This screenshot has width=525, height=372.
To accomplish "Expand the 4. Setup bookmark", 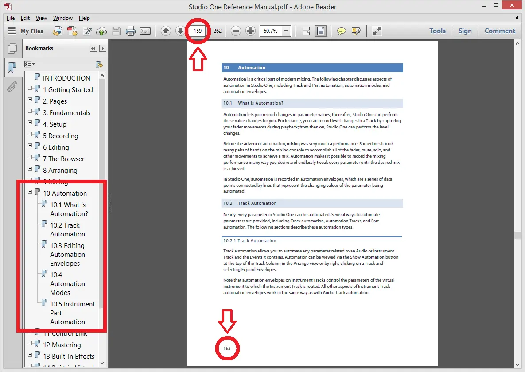I will tap(30, 123).
